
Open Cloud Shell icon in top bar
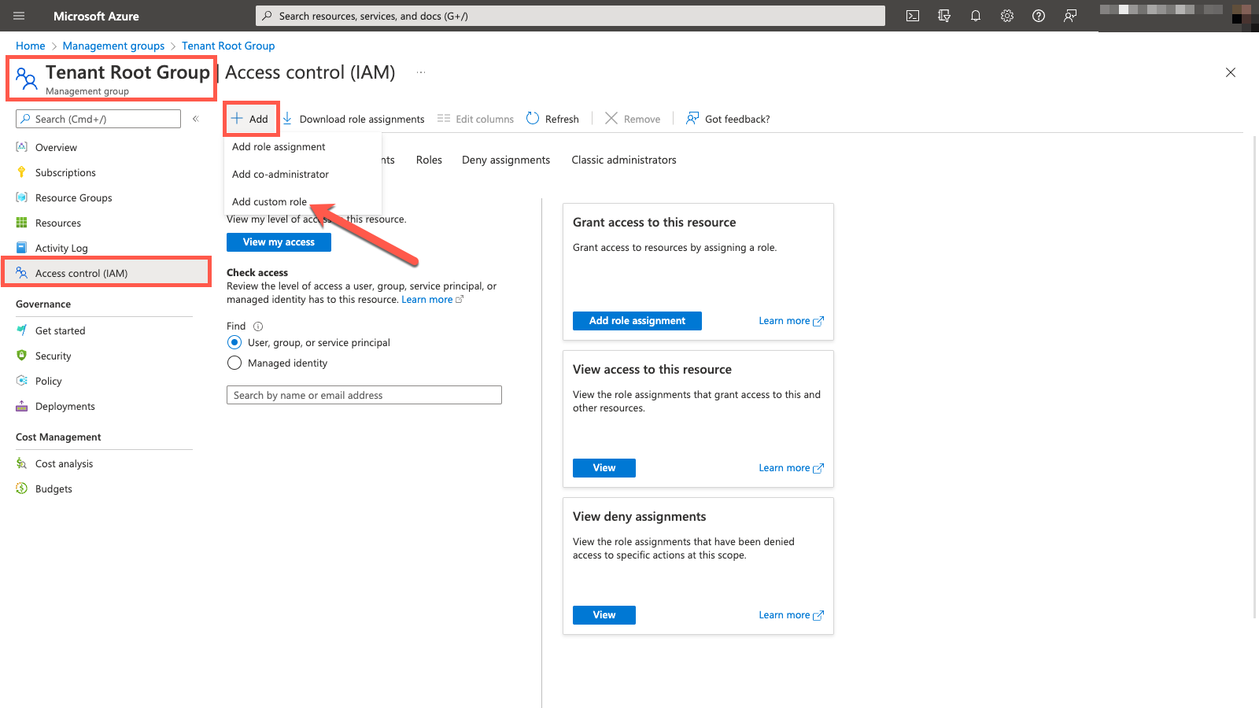pos(913,16)
